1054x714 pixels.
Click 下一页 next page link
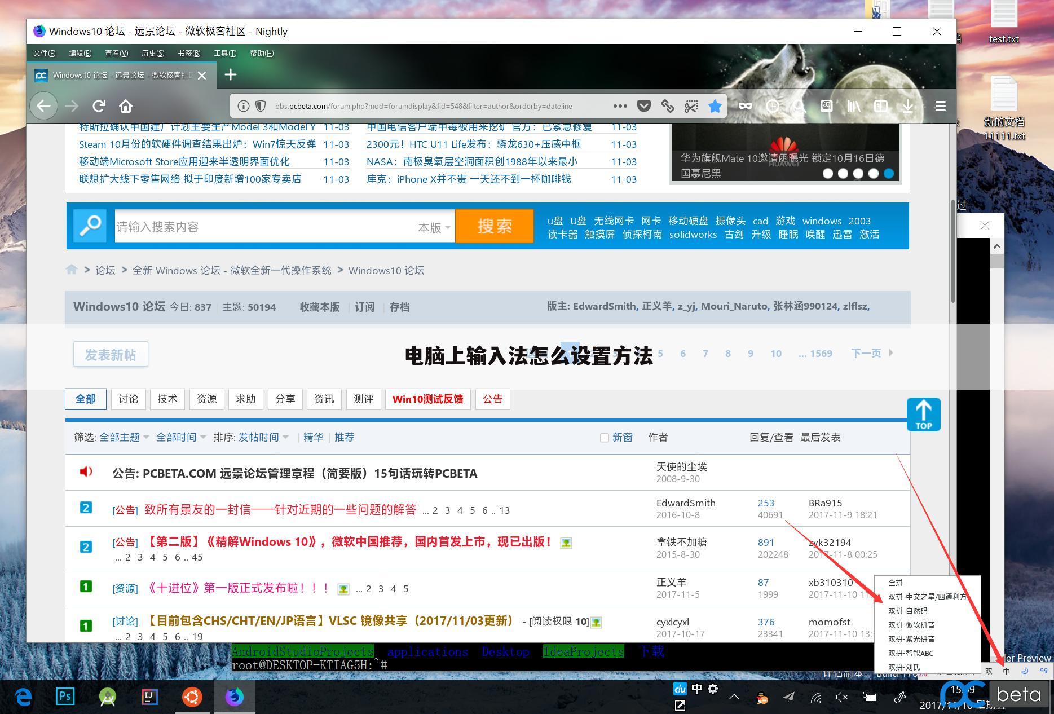tap(872, 354)
